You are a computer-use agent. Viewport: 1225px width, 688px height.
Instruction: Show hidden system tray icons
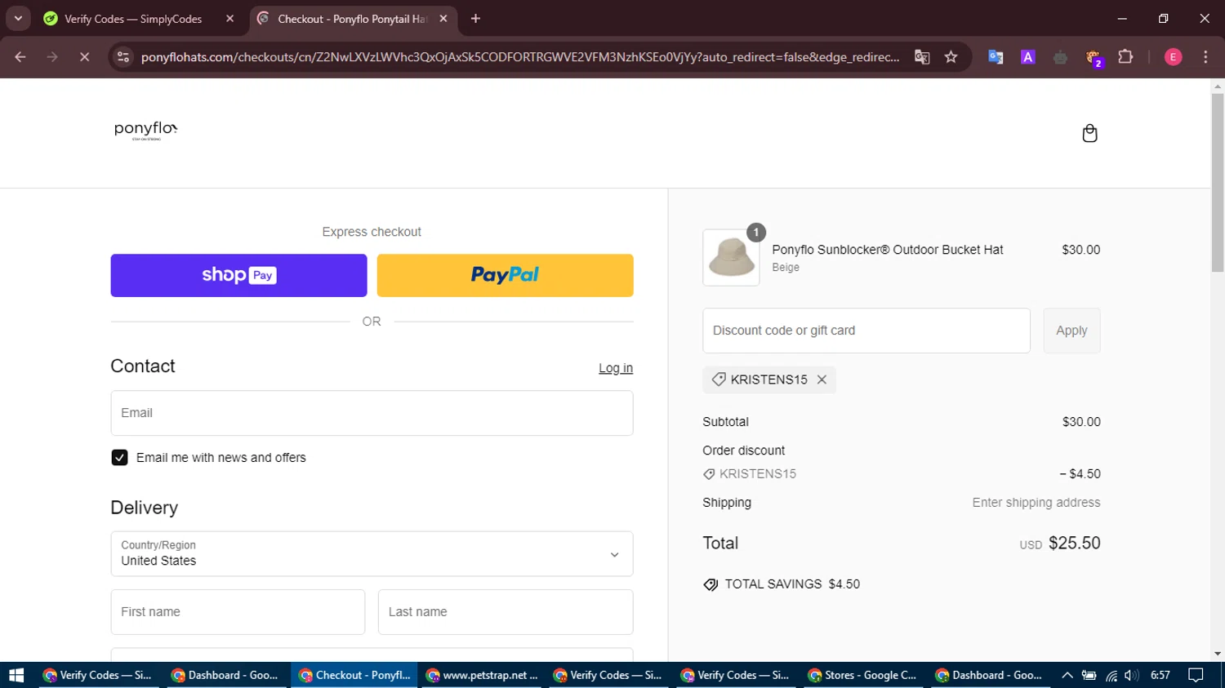point(1067,675)
